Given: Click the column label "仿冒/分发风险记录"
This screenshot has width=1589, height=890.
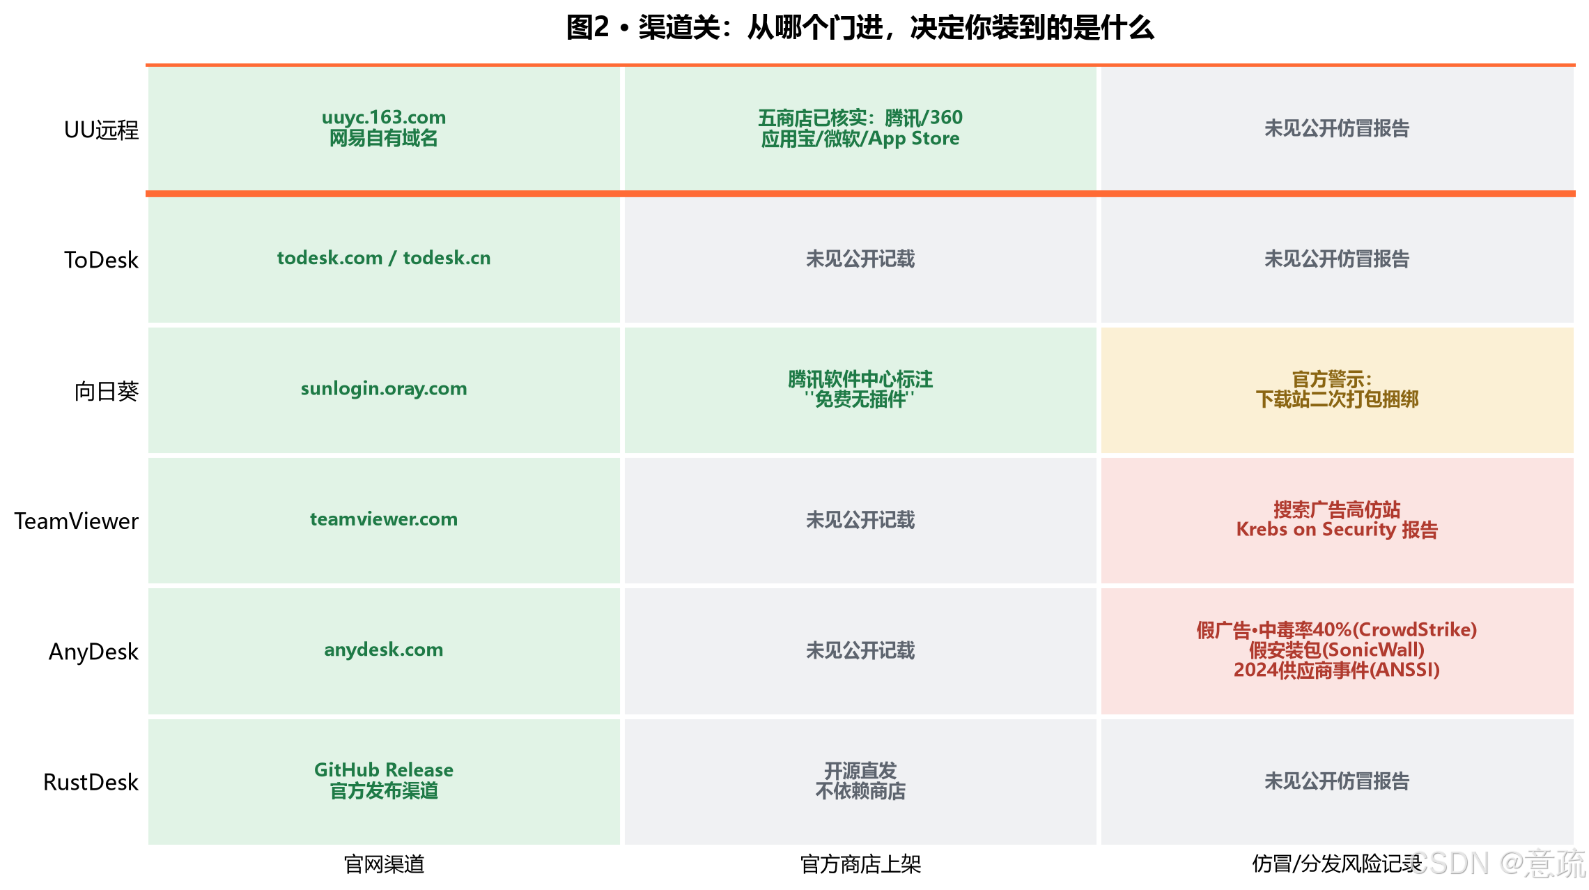Looking at the screenshot, I should 1337,864.
